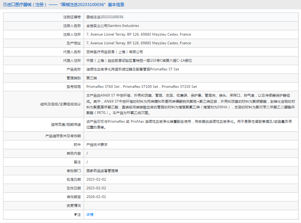The image size is (301, 223).
Task: Click the document icon before the page title
Action: click(x=5, y=5)
